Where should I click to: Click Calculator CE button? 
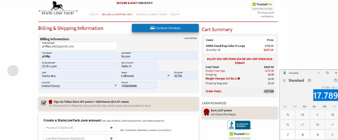[303, 115]
